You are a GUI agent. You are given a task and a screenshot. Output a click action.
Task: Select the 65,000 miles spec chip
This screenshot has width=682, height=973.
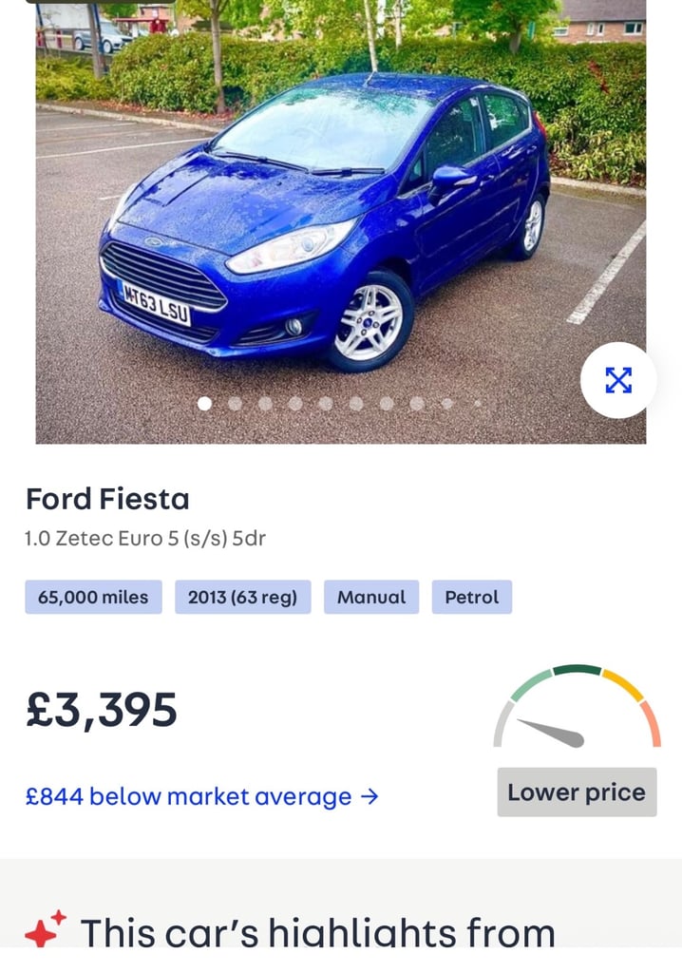[x=92, y=597]
